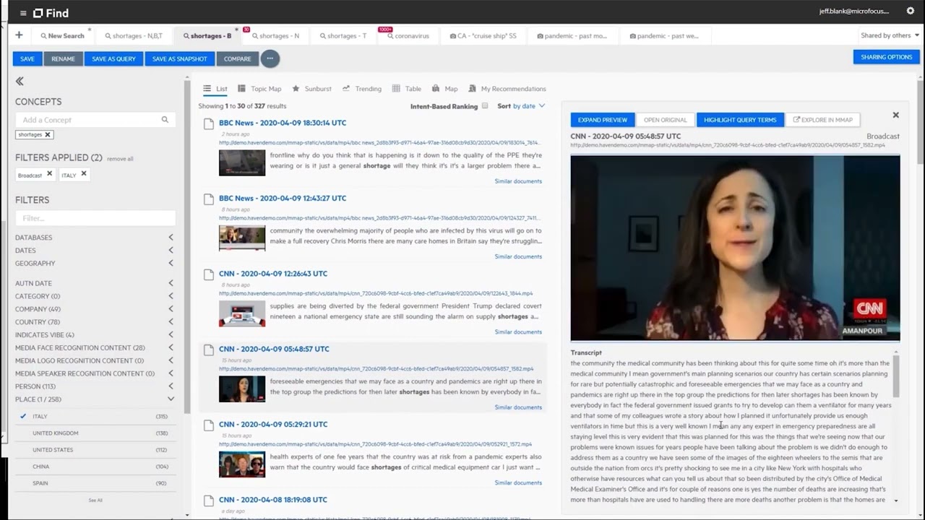
Task: Open the Shared by others dropdown
Action: pos(890,35)
